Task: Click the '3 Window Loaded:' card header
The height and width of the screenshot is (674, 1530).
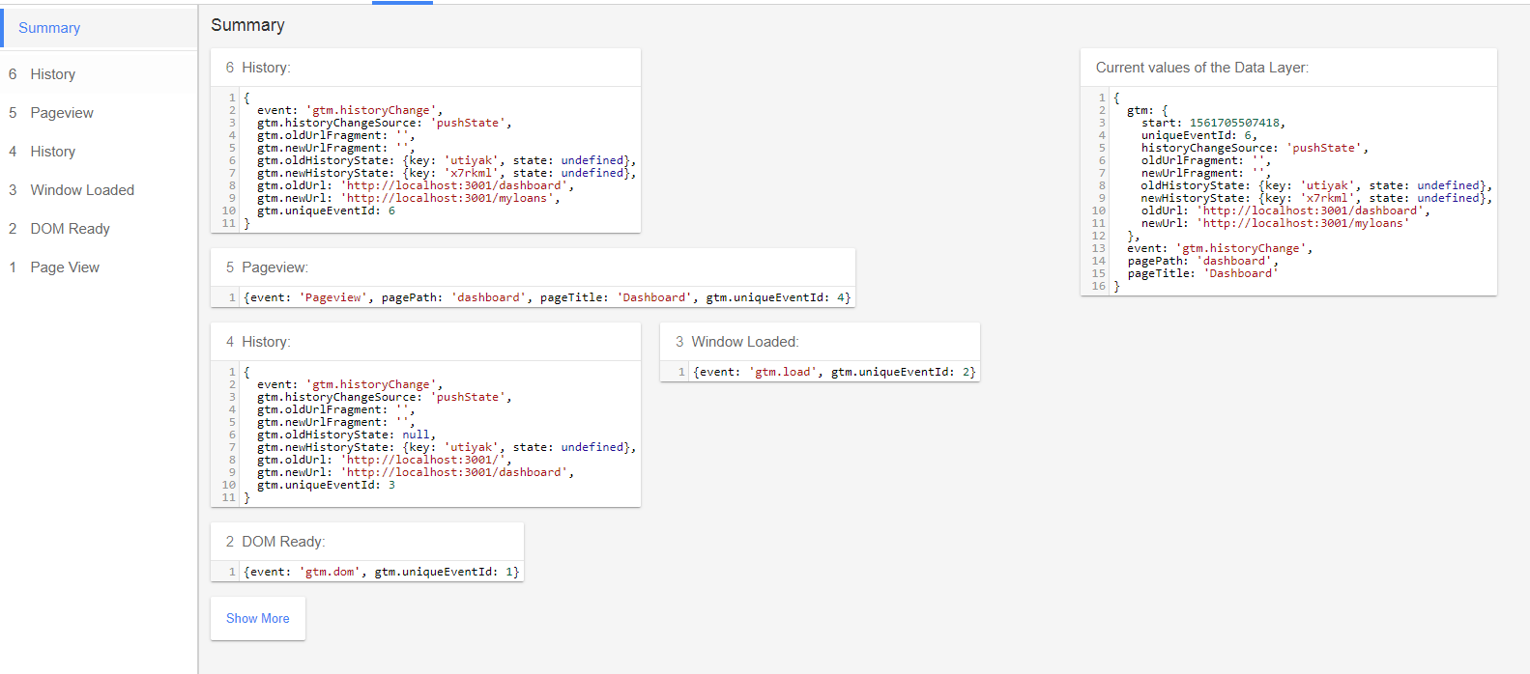Action: tap(820, 342)
